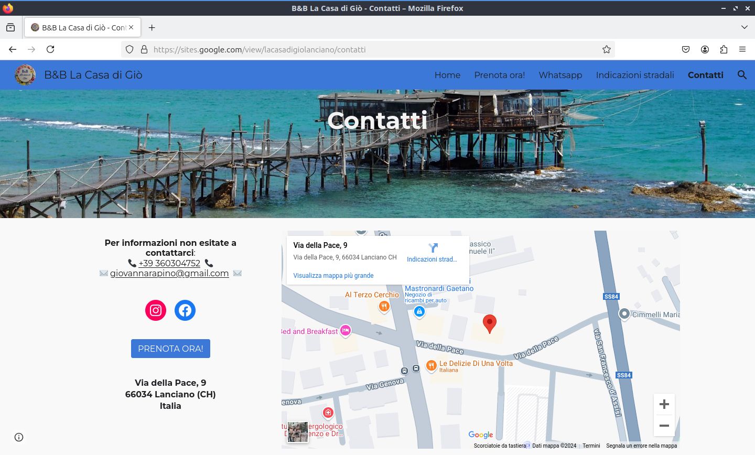The width and height of the screenshot is (755, 455).
Task: Open the Extensions puzzle icon
Action: [724, 49]
